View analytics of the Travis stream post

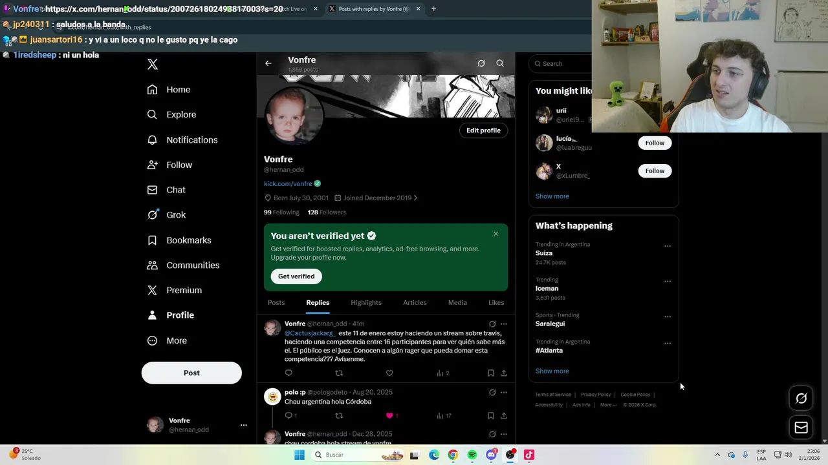[x=443, y=373]
